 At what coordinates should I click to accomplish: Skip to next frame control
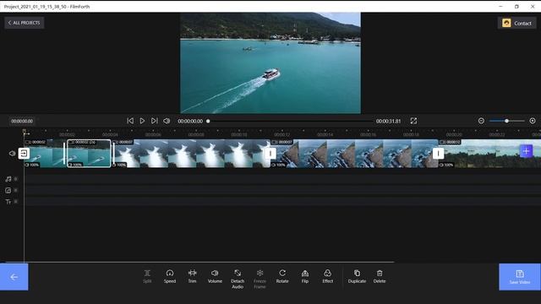pyautogui.click(x=154, y=121)
